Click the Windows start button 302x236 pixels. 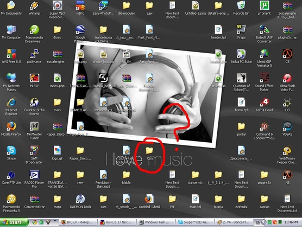point(14,222)
